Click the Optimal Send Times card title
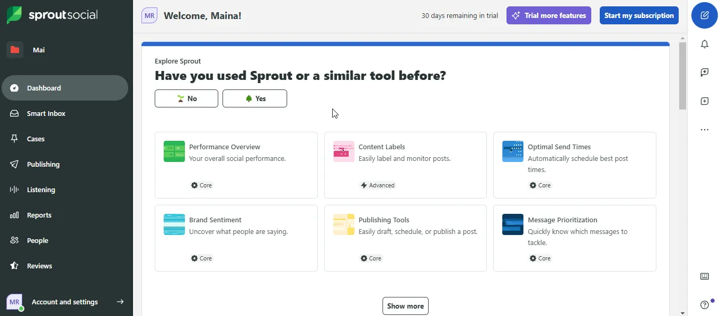Viewport: 720px width, 316px height. [x=559, y=147]
